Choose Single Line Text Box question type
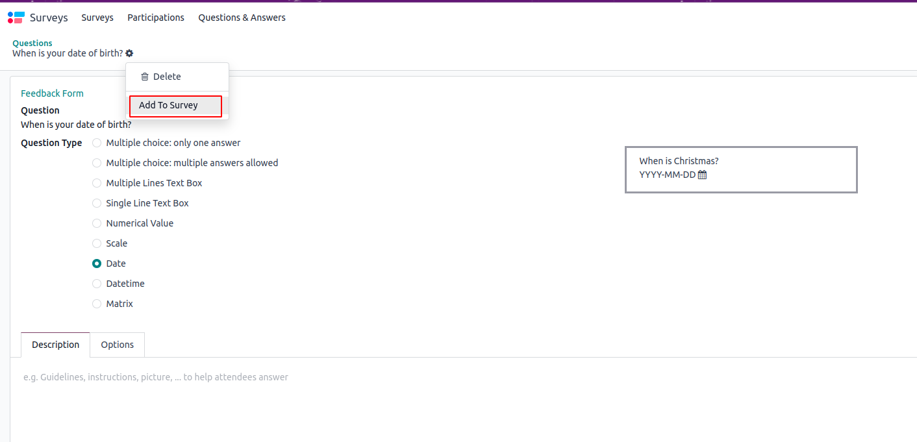This screenshot has width=917, height=442. (97, 203)
